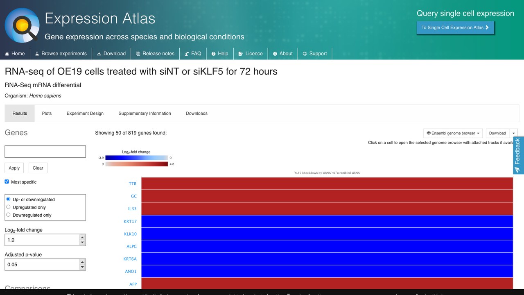This screenshot has width=524, height=295.
Task: Decrease Log2-fold change value with down arrow
Action: point(82,243)
